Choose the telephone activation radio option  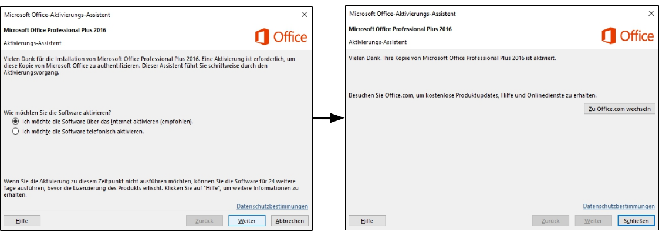point(16,132)
